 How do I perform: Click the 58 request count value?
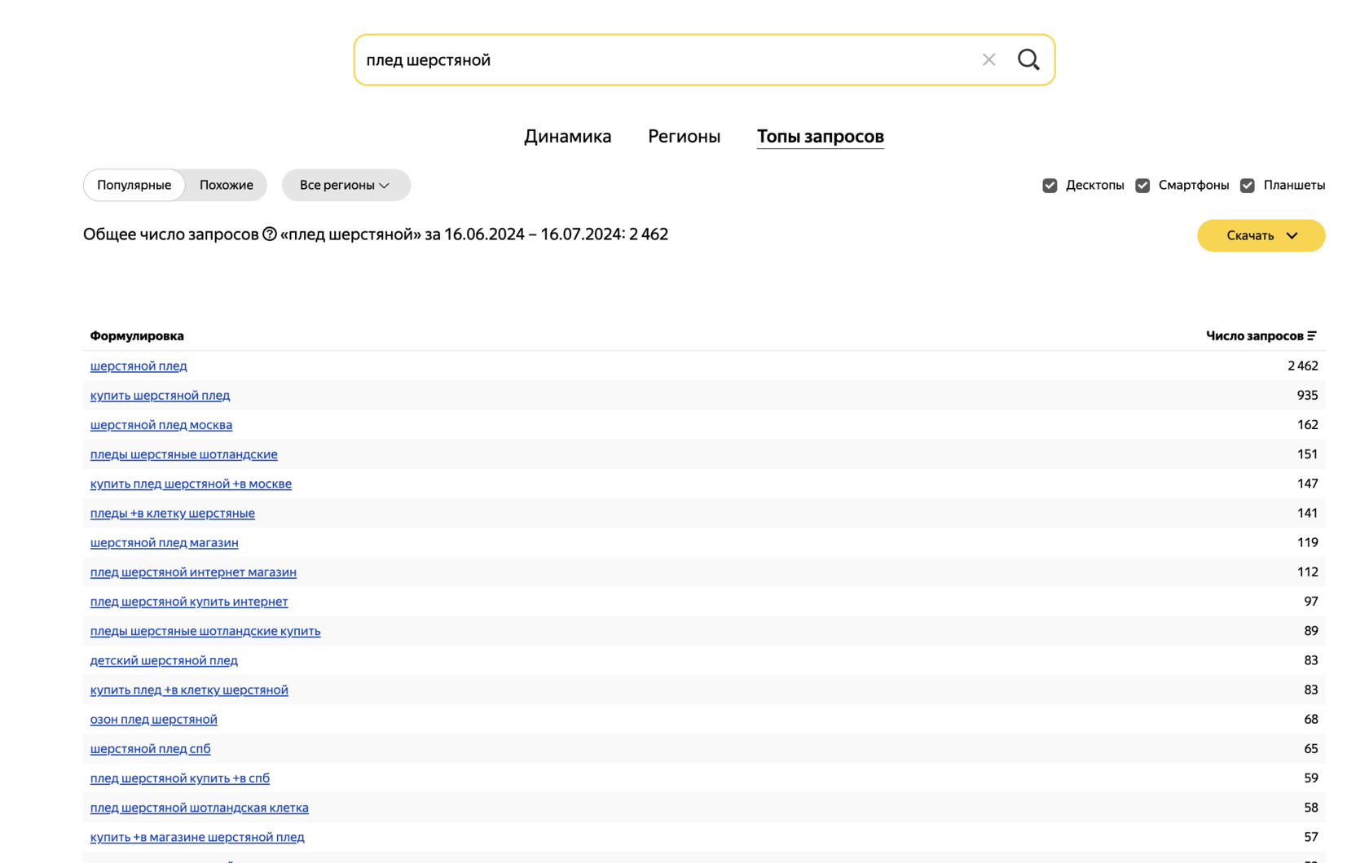1310,808
